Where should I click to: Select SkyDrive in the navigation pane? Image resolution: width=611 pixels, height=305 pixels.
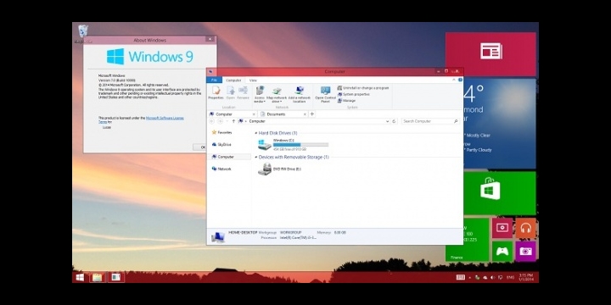pyautogui.click(x=221, y=144)
